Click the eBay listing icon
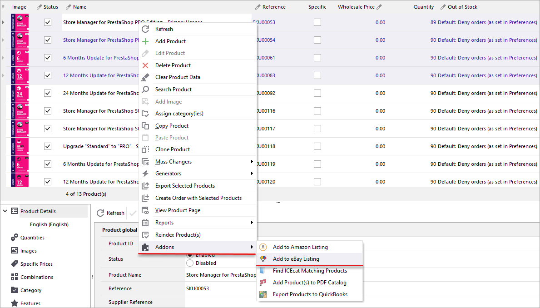Viewport: 540px width, 308px height. point(263,259)
